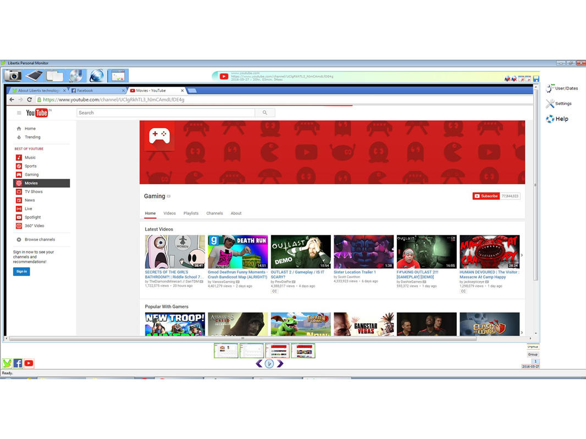The image size is (586, 439).
Task: Open the channel Videos tab
Action: (169, 213)
